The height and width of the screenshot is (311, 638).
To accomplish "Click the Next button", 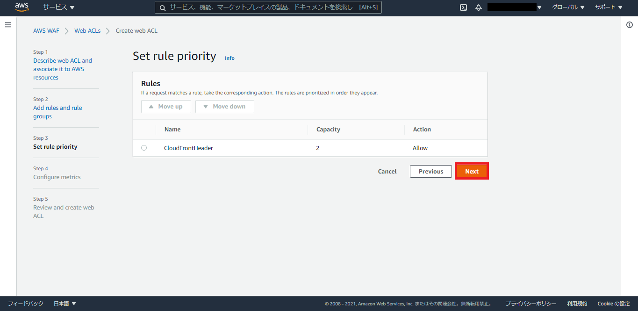I will [472, 171].
